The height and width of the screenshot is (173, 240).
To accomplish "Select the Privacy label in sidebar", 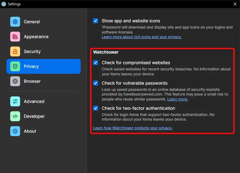I will (31, 66).
